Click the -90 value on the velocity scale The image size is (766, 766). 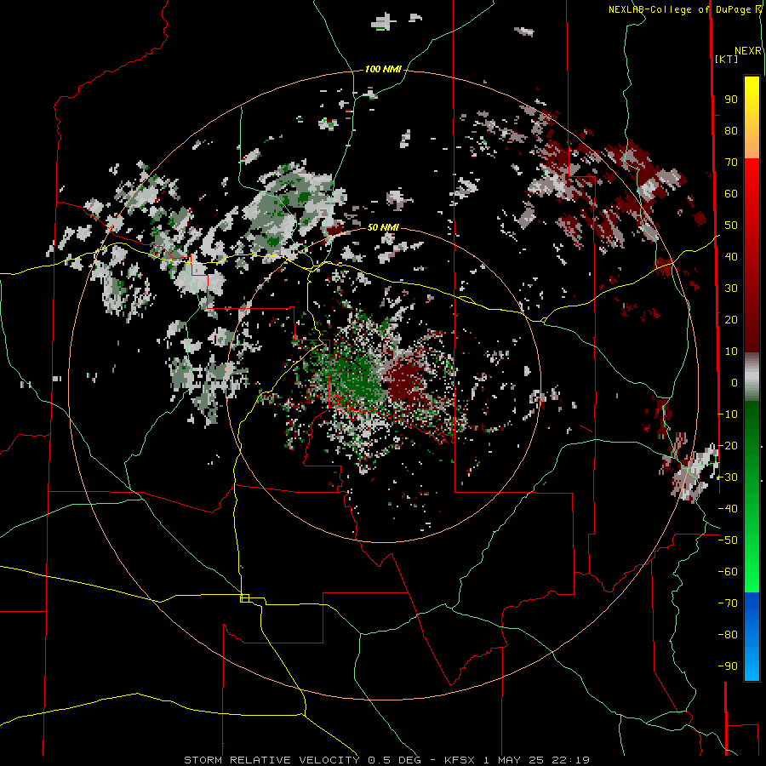point(728,666)
